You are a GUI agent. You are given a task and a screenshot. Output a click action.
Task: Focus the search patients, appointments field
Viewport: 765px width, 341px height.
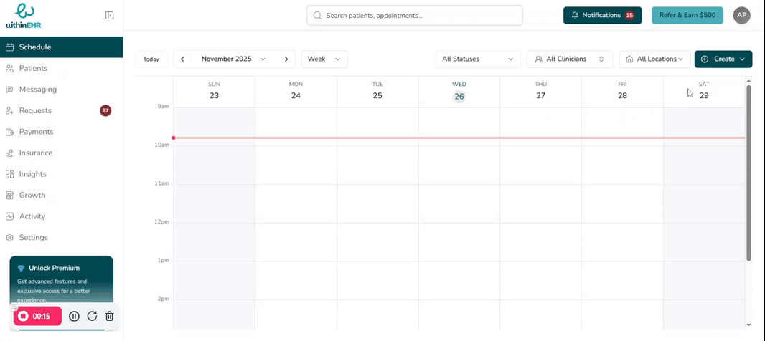[x=415, y=15]
